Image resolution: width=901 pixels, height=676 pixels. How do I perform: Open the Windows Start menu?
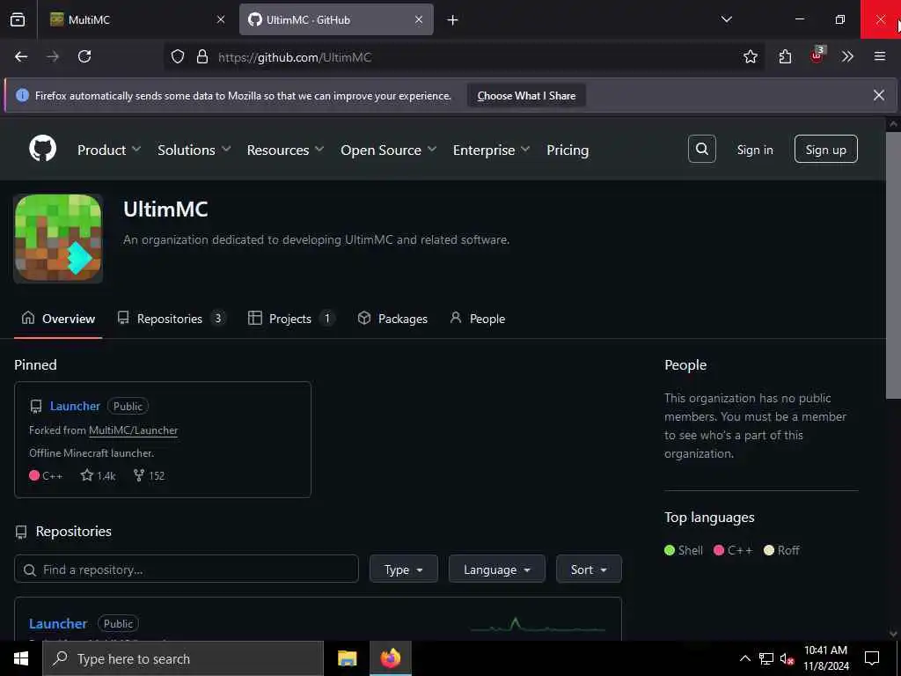click(x=21, y=658)
